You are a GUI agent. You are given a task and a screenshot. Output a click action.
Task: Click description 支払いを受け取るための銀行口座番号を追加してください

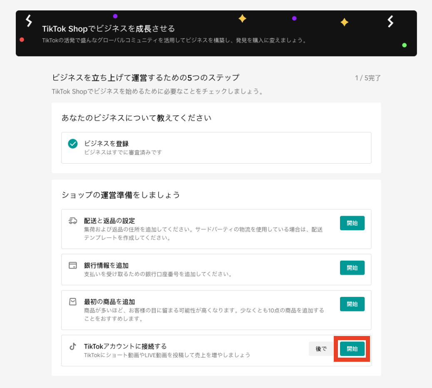(159, 274)
